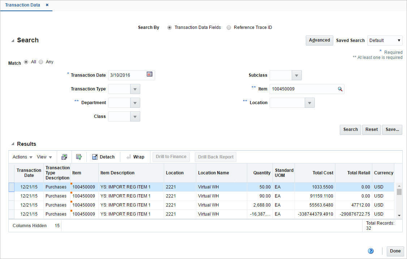Viewport: 407px width, 259px height.
Task: Select the Reference Trace ID radio button
Action: pyautogui.click(x=228, y=27)
